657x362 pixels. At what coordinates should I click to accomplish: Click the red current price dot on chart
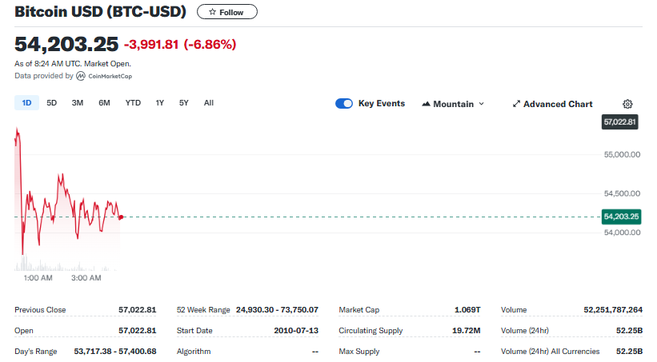[x=121, y=217]
